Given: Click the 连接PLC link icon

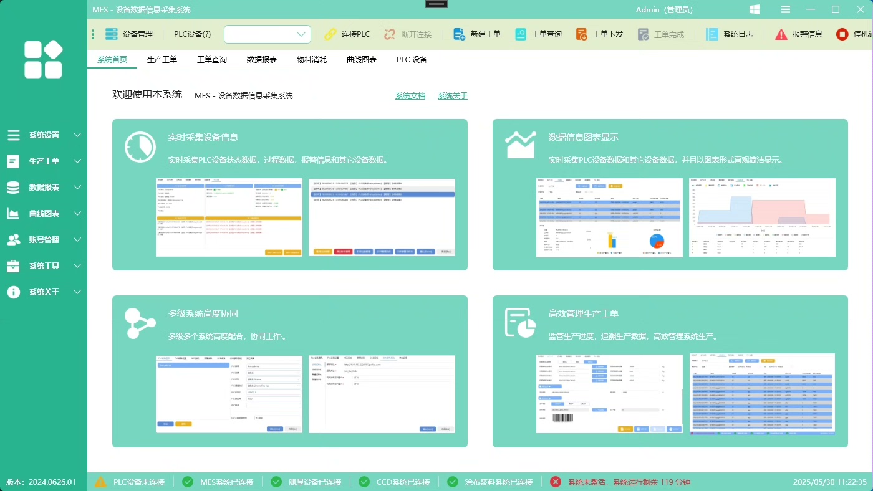Looking at the screenshot, I should 330,34.
